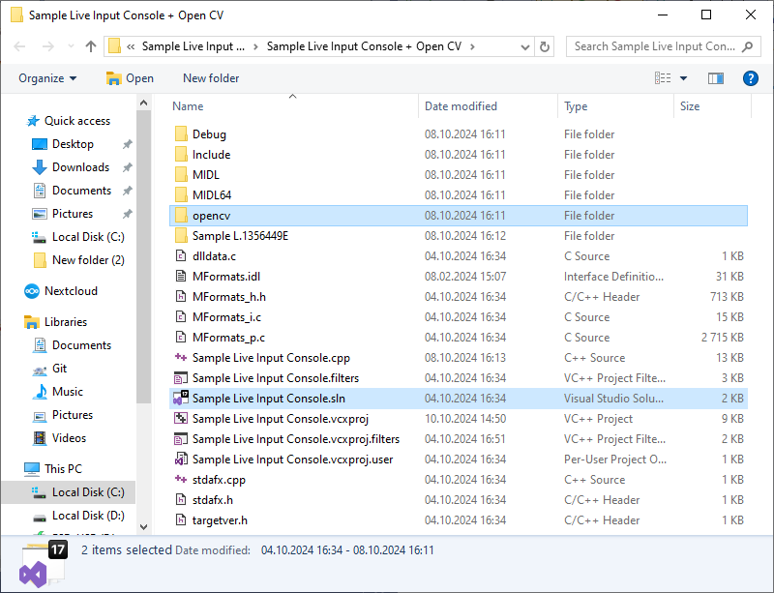Select the Sample Live Input Console.vcxproj icon

coord(181,419)
